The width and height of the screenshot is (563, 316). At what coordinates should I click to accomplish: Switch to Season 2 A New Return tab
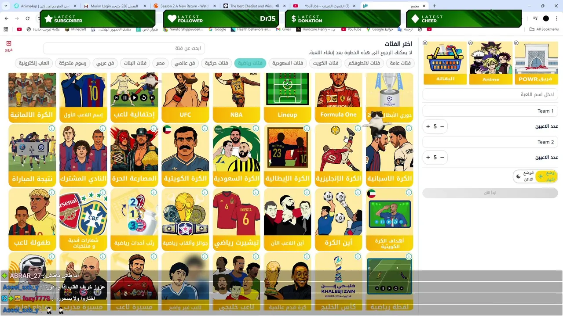click(x=185, y=6)
